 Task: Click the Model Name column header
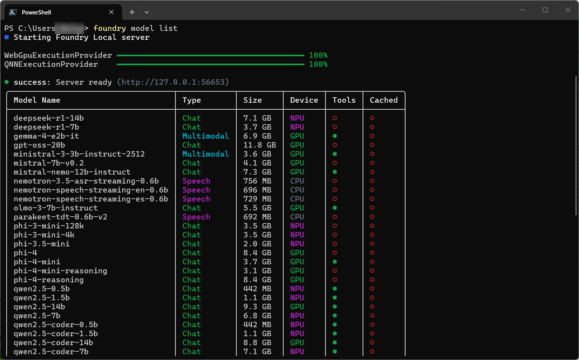(37, 100)
